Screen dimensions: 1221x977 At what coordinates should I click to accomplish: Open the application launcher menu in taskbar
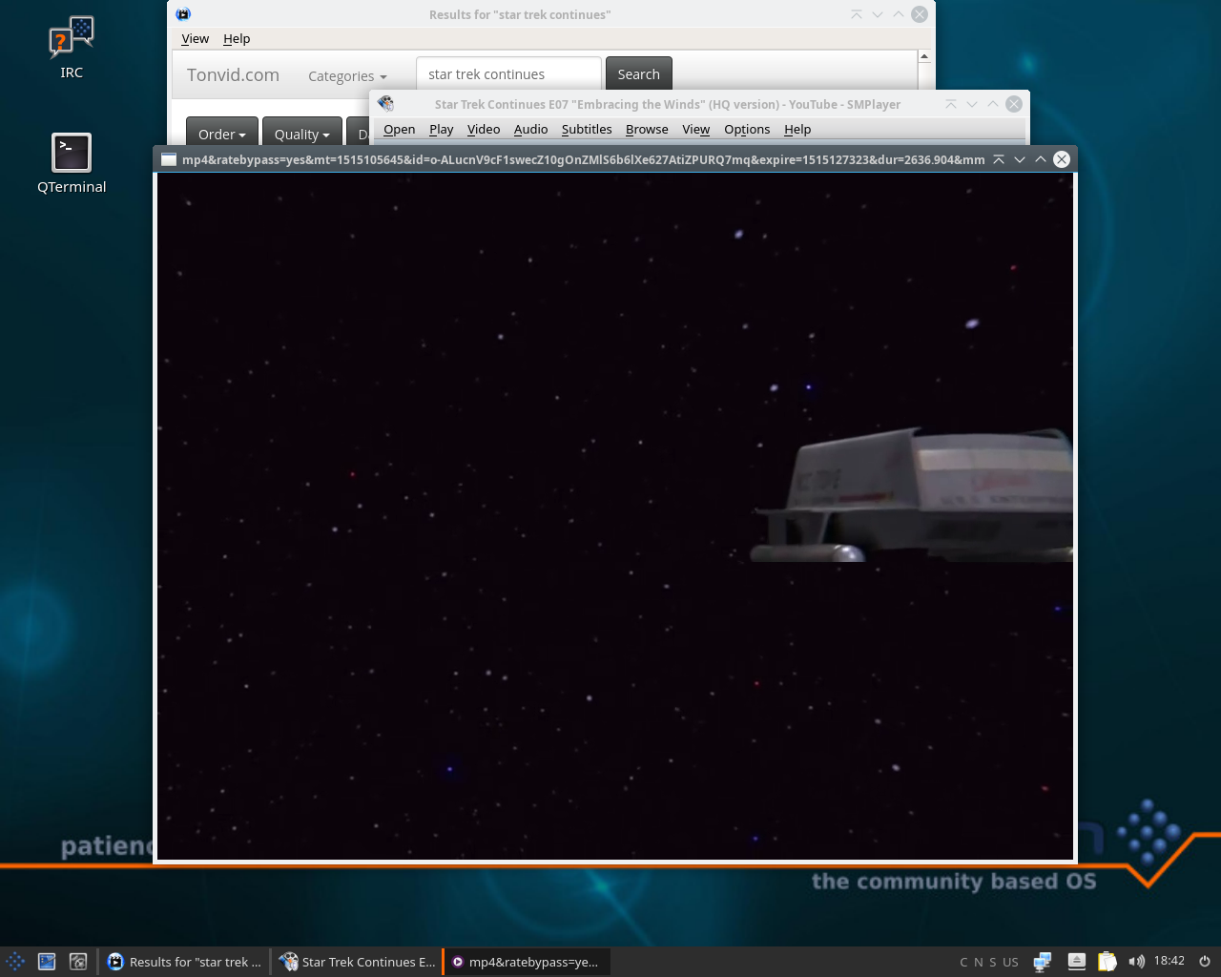[15, 962]
